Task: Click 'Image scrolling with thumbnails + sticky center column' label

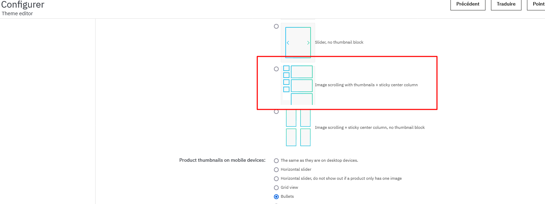Action: click(x=366, y=85)
